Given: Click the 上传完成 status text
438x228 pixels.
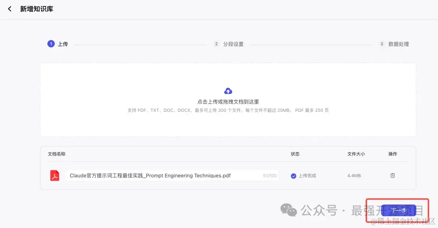Looking at the screenshot, I should [x=307, y=176].
